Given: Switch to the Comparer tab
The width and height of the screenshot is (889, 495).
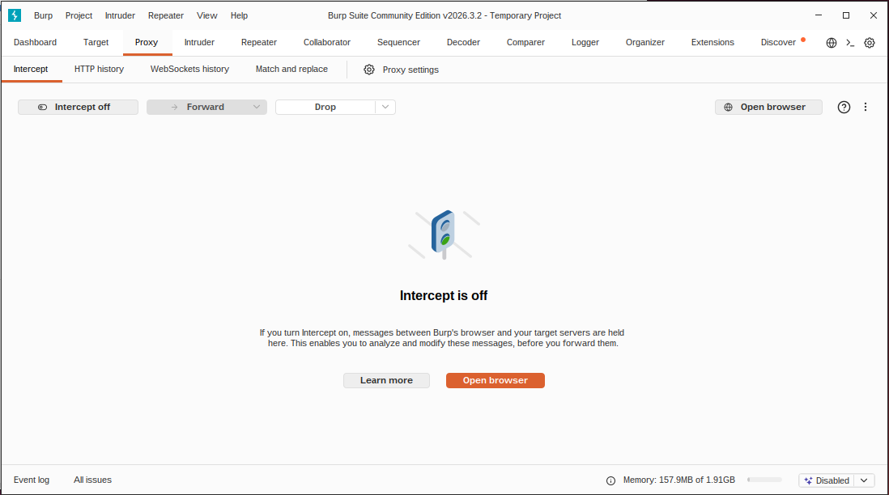Looking at the screenshot, I should pos(525,43).
